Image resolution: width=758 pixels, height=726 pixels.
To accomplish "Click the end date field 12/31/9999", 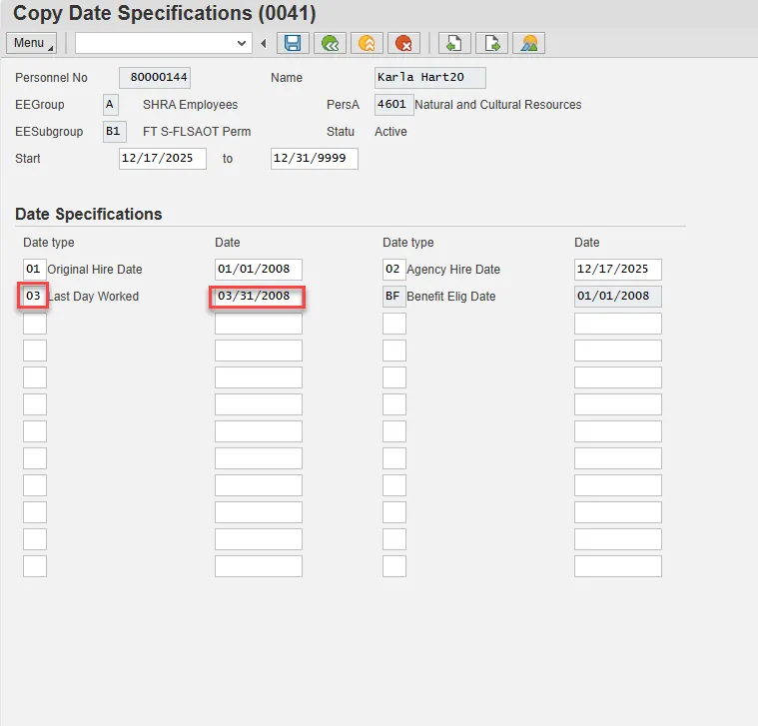I will [314, 159].
